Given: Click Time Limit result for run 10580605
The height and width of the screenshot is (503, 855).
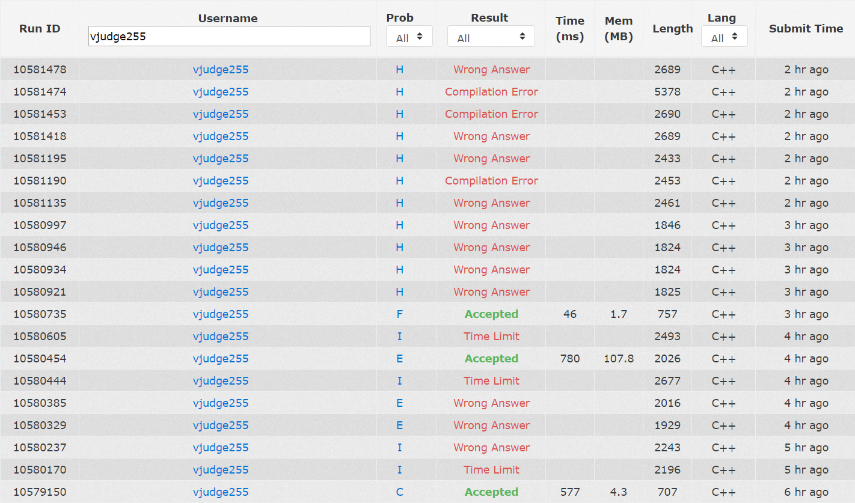Looking at the screenshot, I should [x=491, y=337].
